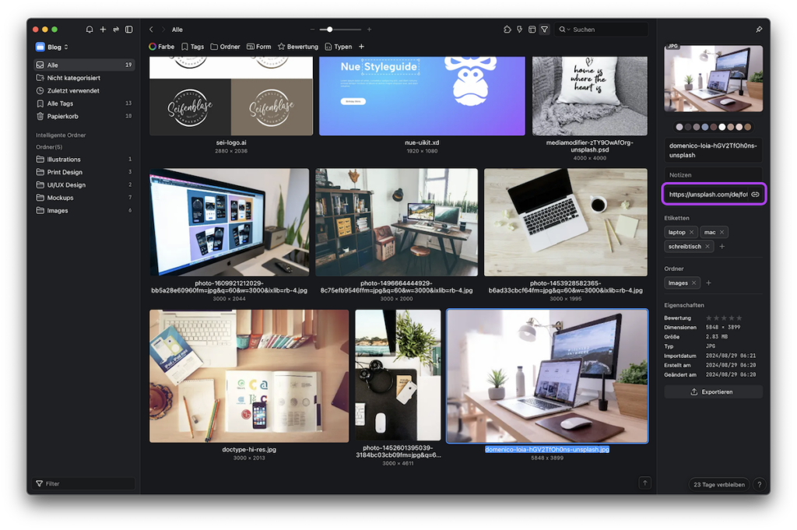Click the lightning bolt action icon
Viewport: 797px width, 530px height.
(x=519, y=30)
